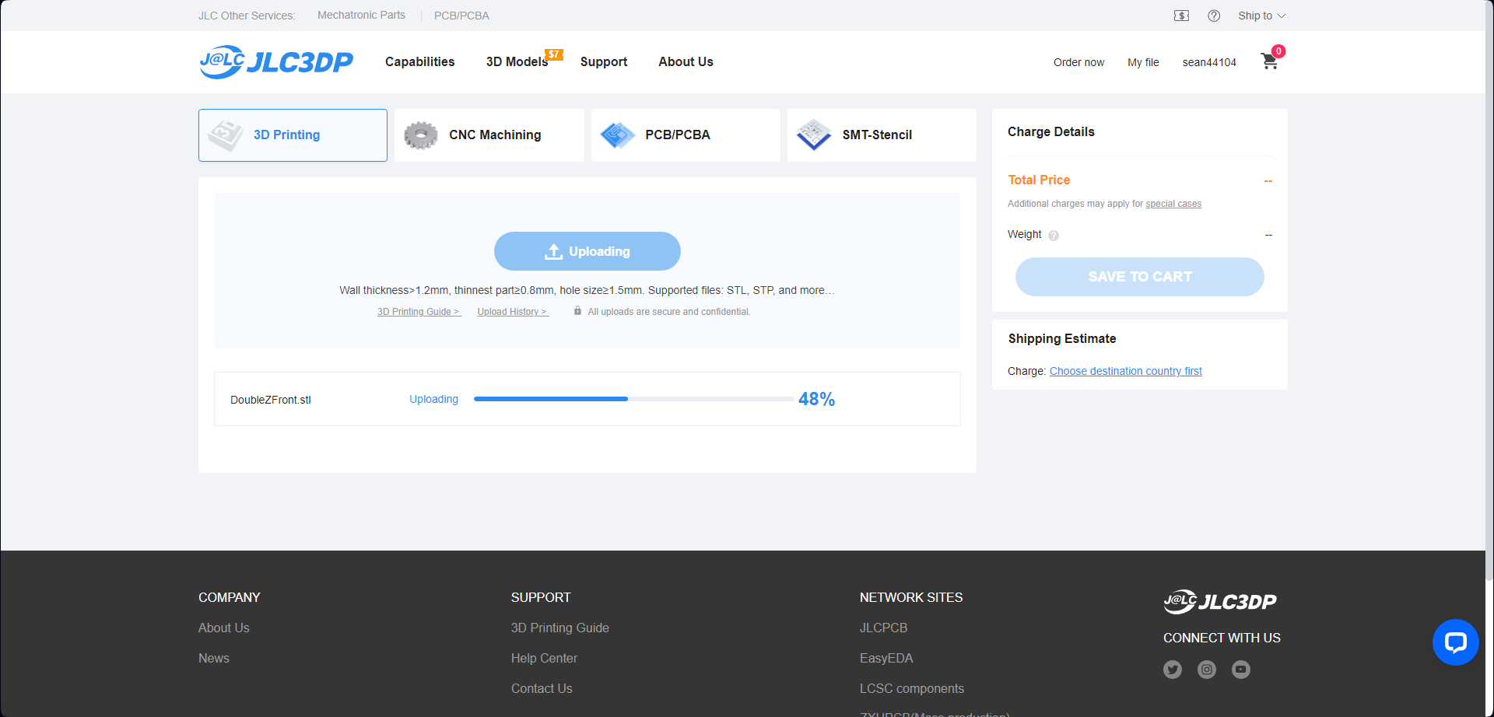Open My file page
Image resolution: width=1494 pixels, height=717 pixels.
1143,62
